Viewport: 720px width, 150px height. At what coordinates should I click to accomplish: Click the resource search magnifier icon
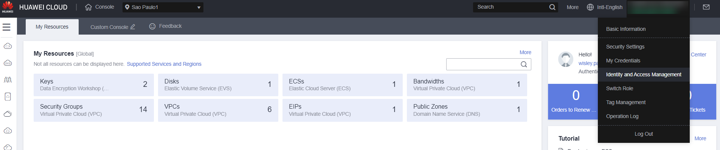(524, 64)
